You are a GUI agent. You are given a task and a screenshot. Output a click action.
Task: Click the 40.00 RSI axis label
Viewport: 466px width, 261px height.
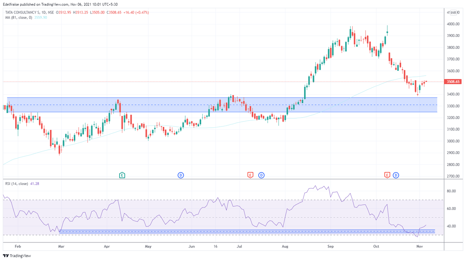(451, 226)
